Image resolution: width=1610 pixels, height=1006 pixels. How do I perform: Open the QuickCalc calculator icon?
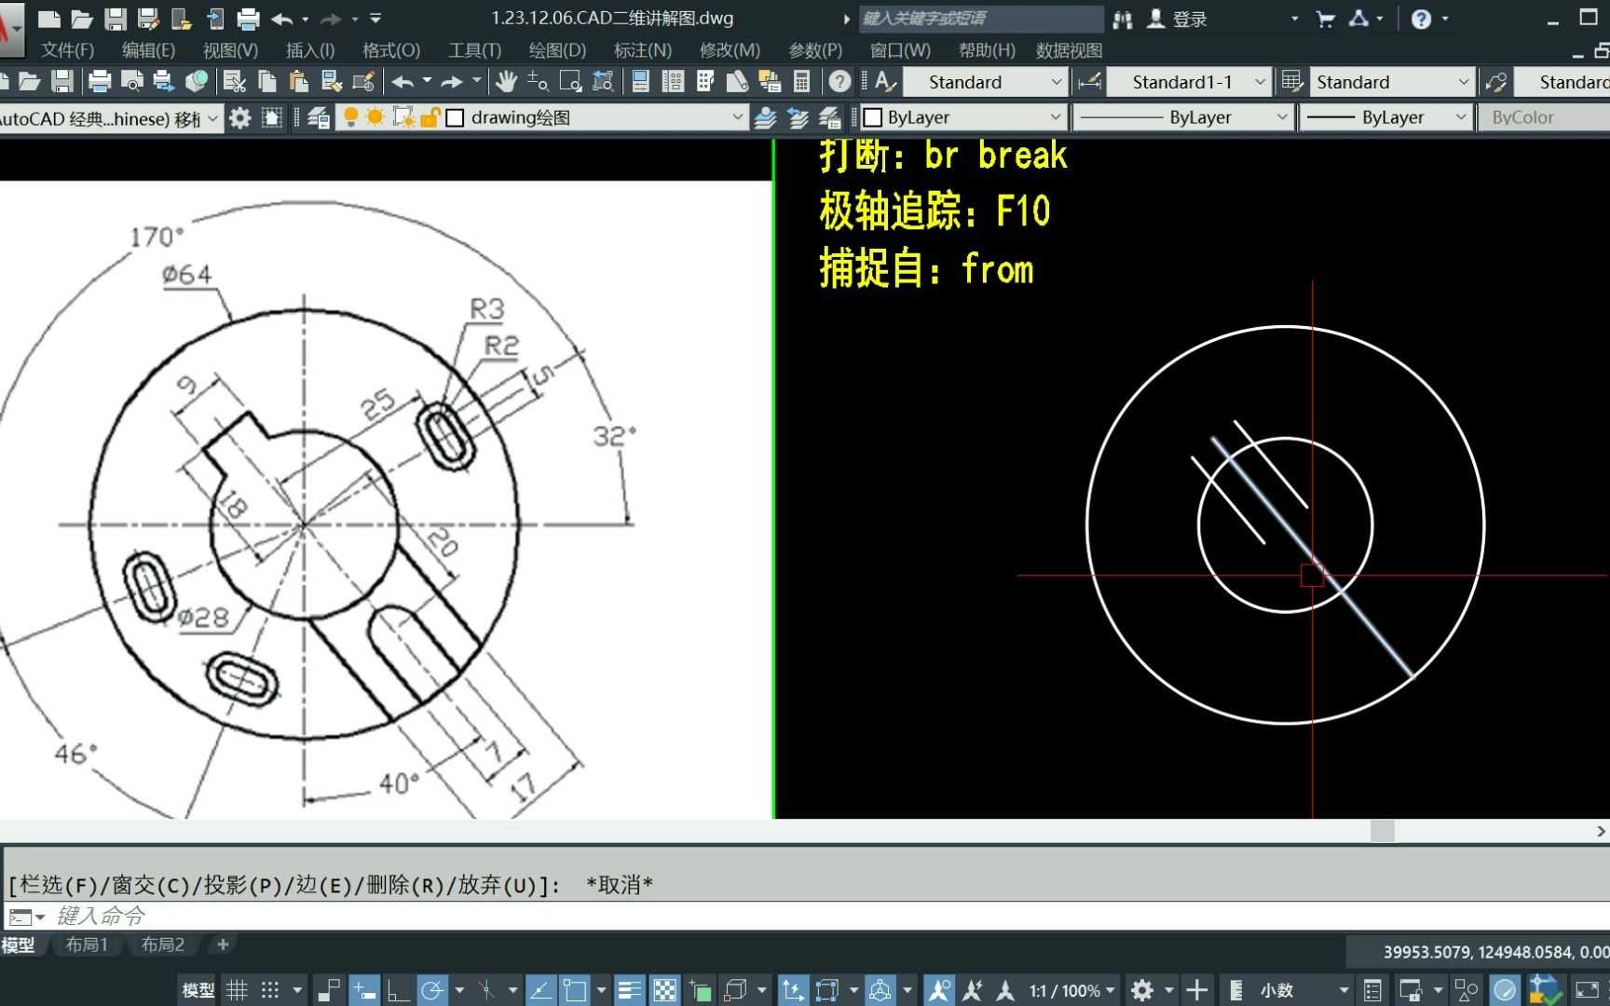click(801, 82)
